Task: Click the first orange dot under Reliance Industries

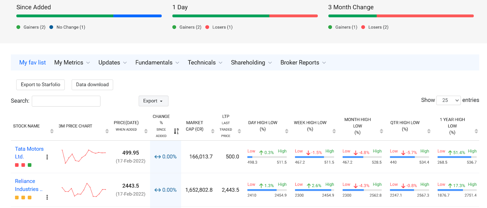Action: (x=17, y=197)
